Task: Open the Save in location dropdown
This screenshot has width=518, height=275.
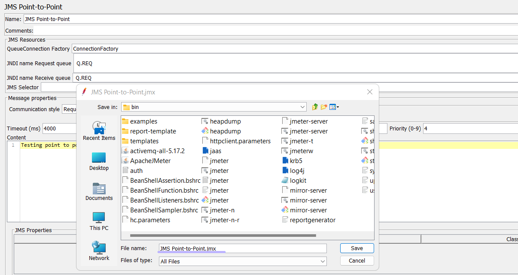Action: click(304, 106)
